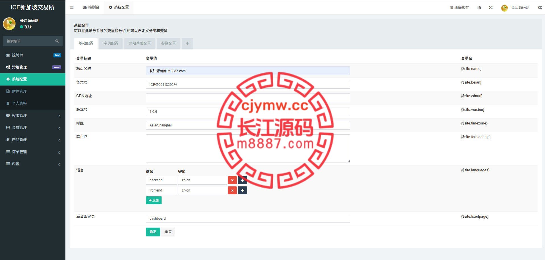Delete the frontend language row
Screen dimensions: 545x260
[232, 190]
